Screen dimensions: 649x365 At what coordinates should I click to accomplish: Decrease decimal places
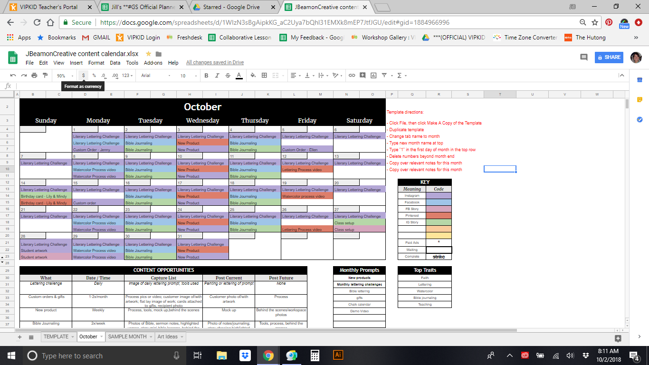tap(104, 75)
